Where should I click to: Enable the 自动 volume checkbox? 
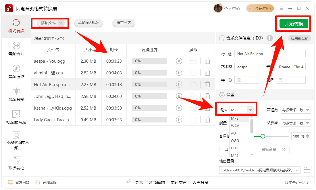(x=221, y=149)
